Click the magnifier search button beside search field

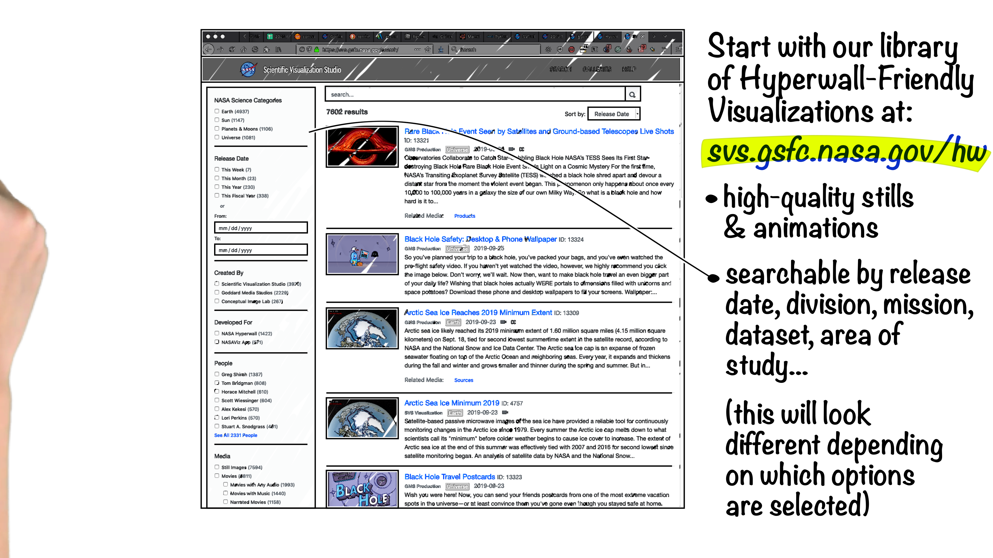pos(632,94)
